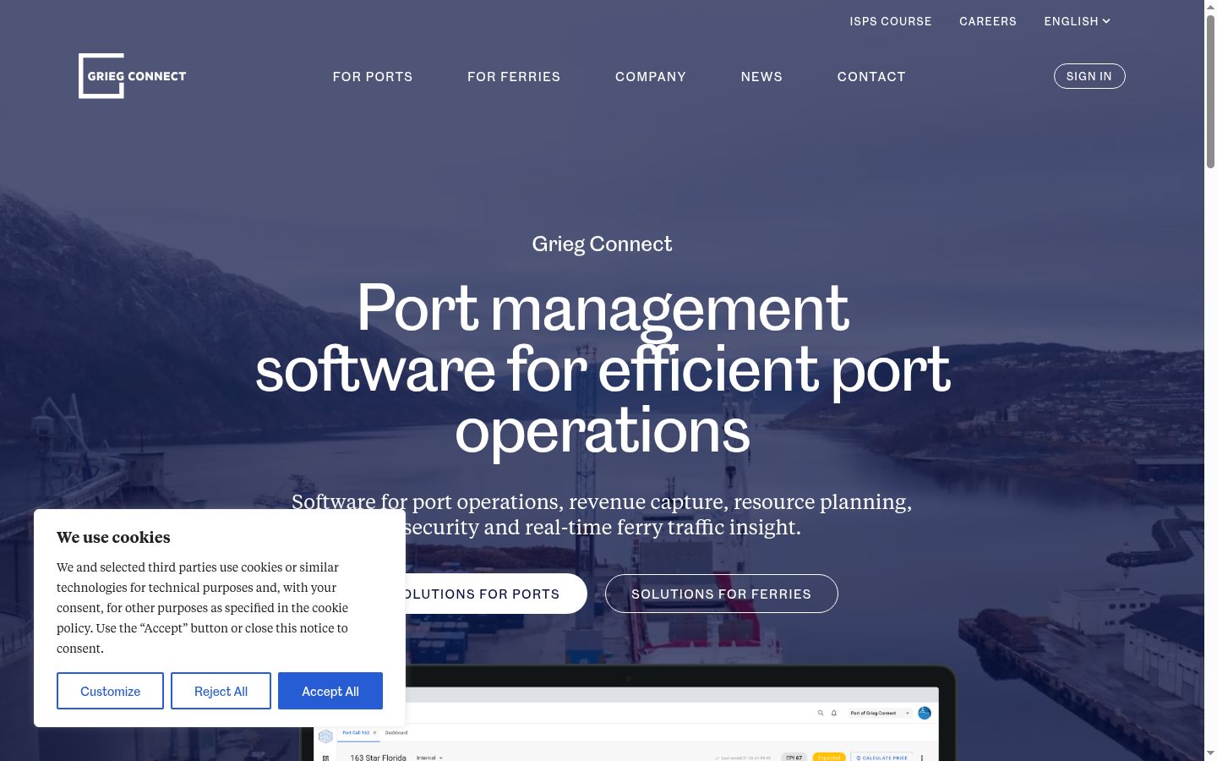The image size is (1217, 761).
Task: Click the vertical scrollbar thumb
Action: [x=1210, y=91]
